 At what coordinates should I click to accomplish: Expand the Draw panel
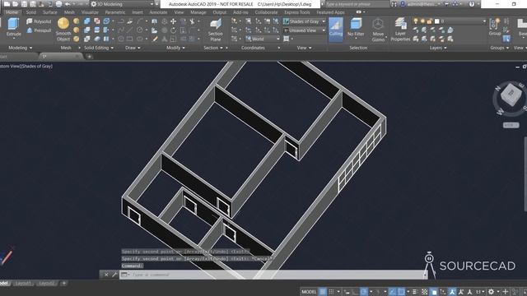coord(133,48)
